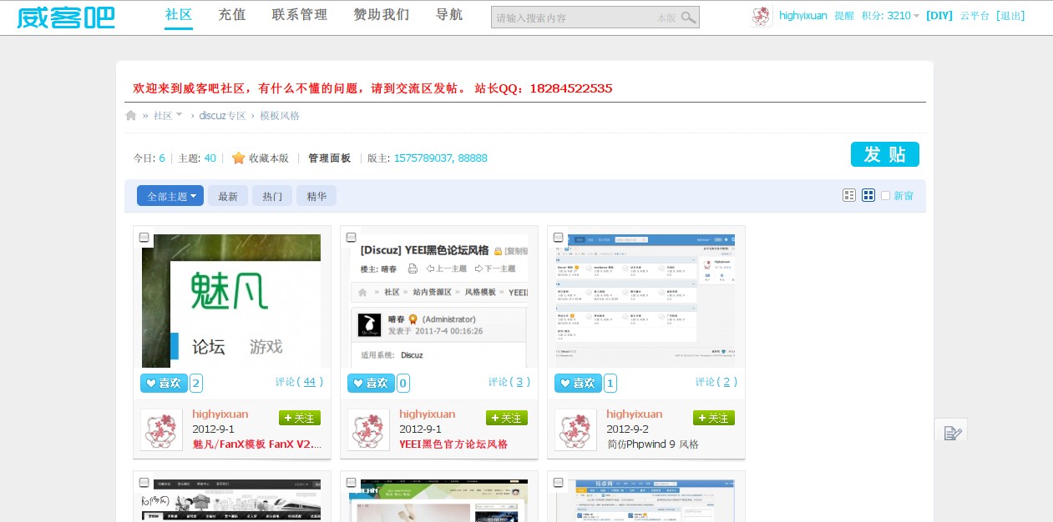Image resolution: width=1053 pixels, height=522 pixels.
Task: Click the 发贴 post button
Action: [885, 154]
